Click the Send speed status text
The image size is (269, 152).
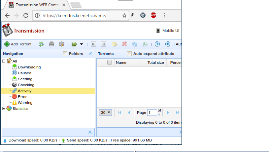(x=87, y=140)
